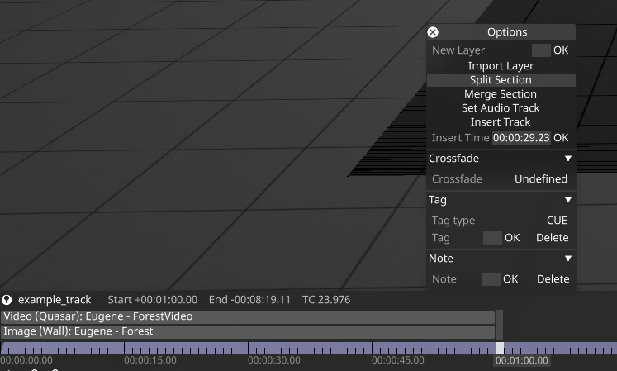Confirm New Layer with OK
617x371 pixels.
(x=561, y=50)
